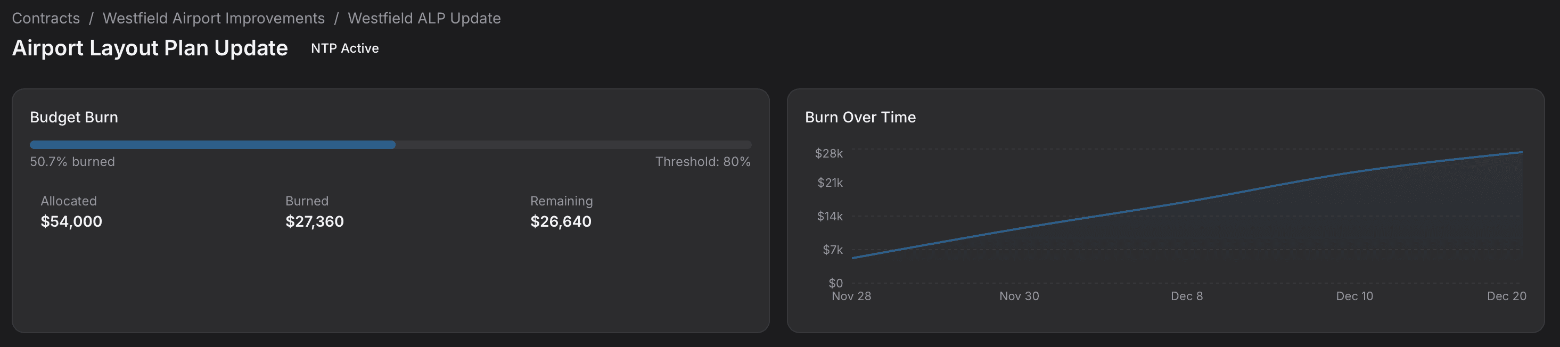Click the Budget Burn card header
Viewport: 1560px width, 347px height.
pos(75,117)
